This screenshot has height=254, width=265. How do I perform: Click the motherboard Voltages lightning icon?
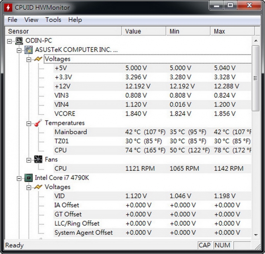[38, 59]
